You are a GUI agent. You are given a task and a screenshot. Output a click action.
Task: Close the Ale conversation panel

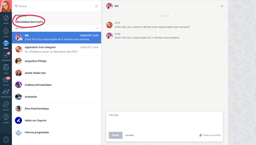222,6
